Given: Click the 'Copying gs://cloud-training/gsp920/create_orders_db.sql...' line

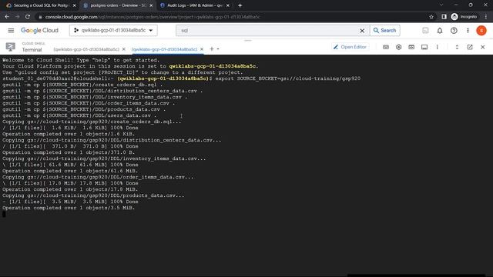Looking at the screenshot, I should pyautogui.click(x=92, y=122).
